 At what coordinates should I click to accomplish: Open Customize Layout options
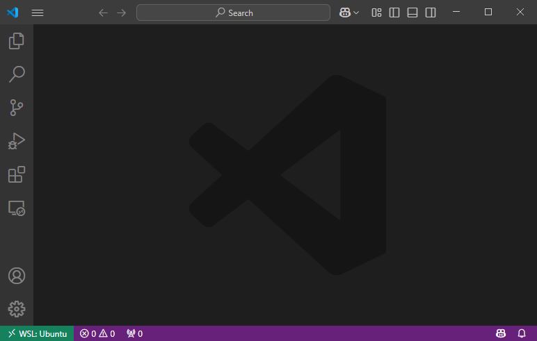coord(376,13)
